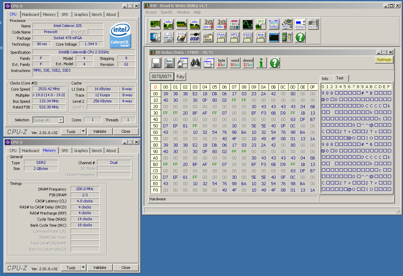Click the Key button
This screenshot has width=403, height=276.
(180, 76)
